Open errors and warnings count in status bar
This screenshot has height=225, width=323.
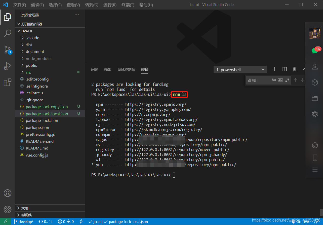(x=66, y=221)
